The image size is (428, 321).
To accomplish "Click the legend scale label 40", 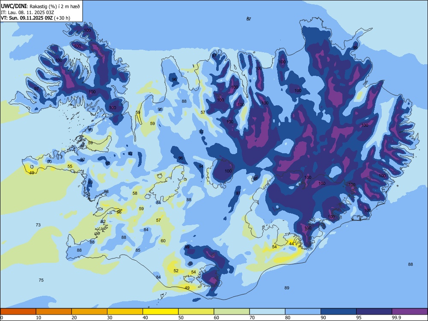I will coord(145,318).
